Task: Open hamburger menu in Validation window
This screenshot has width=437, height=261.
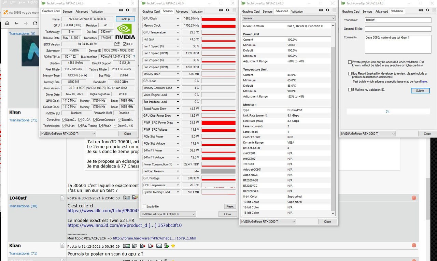Action: [x=434, y=11]
